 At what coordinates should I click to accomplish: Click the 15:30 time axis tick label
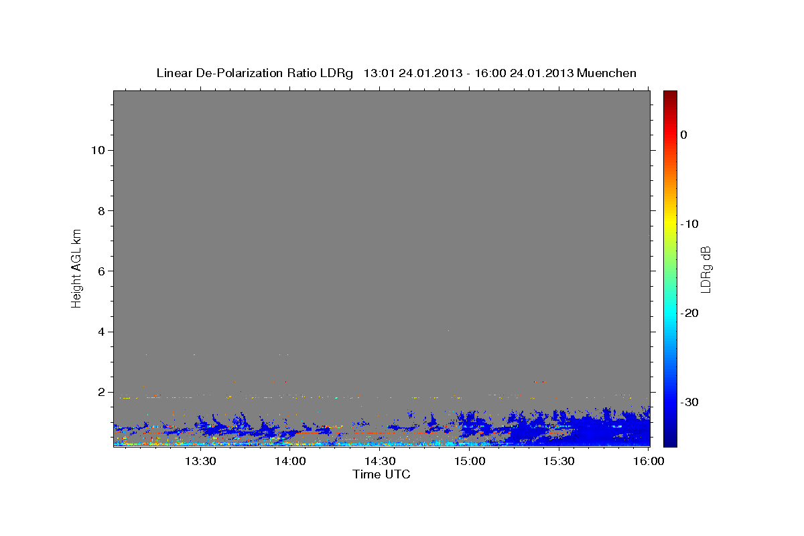coord(559,461)
